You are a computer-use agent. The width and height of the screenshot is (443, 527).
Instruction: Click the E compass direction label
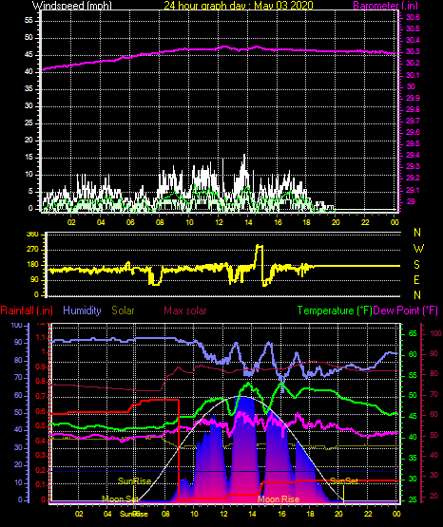click(x=416, y=279)
